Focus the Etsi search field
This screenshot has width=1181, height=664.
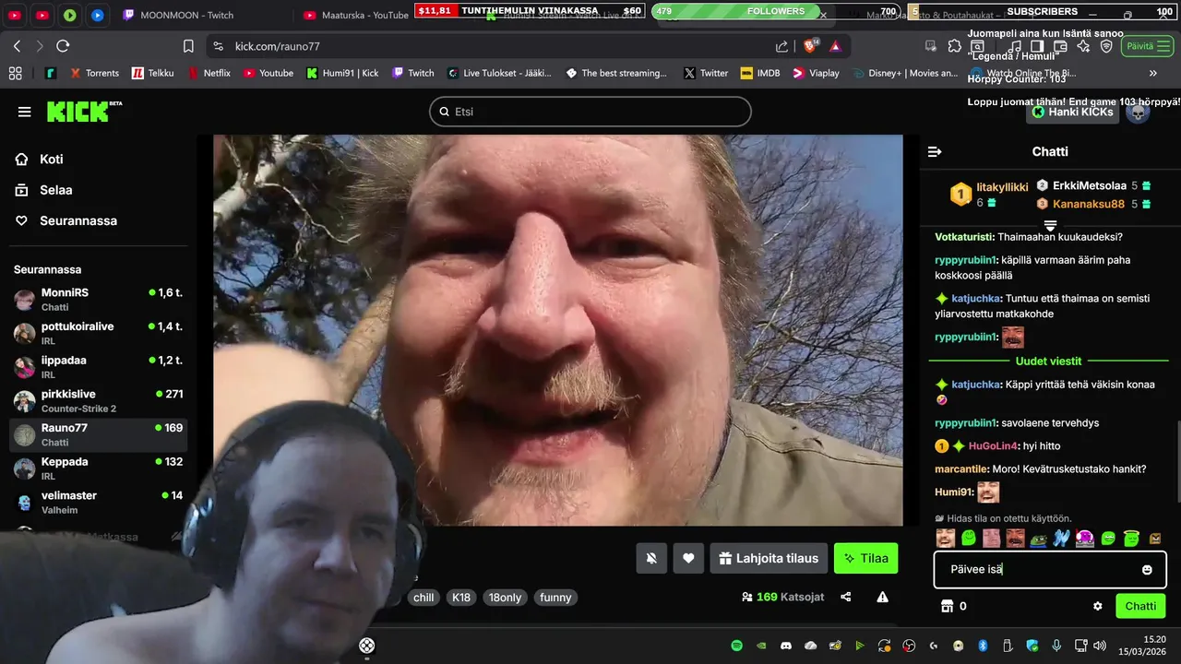tap(590, 112)
